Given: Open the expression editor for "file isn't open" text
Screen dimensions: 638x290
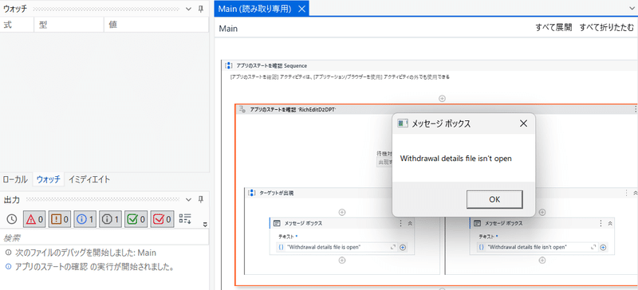Looking at the screenshot, I should coord(593,247).
